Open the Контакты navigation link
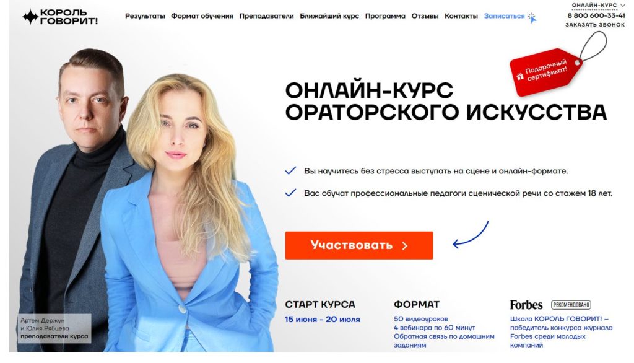This screenshot has width=634, height=363. click(461, 16)
